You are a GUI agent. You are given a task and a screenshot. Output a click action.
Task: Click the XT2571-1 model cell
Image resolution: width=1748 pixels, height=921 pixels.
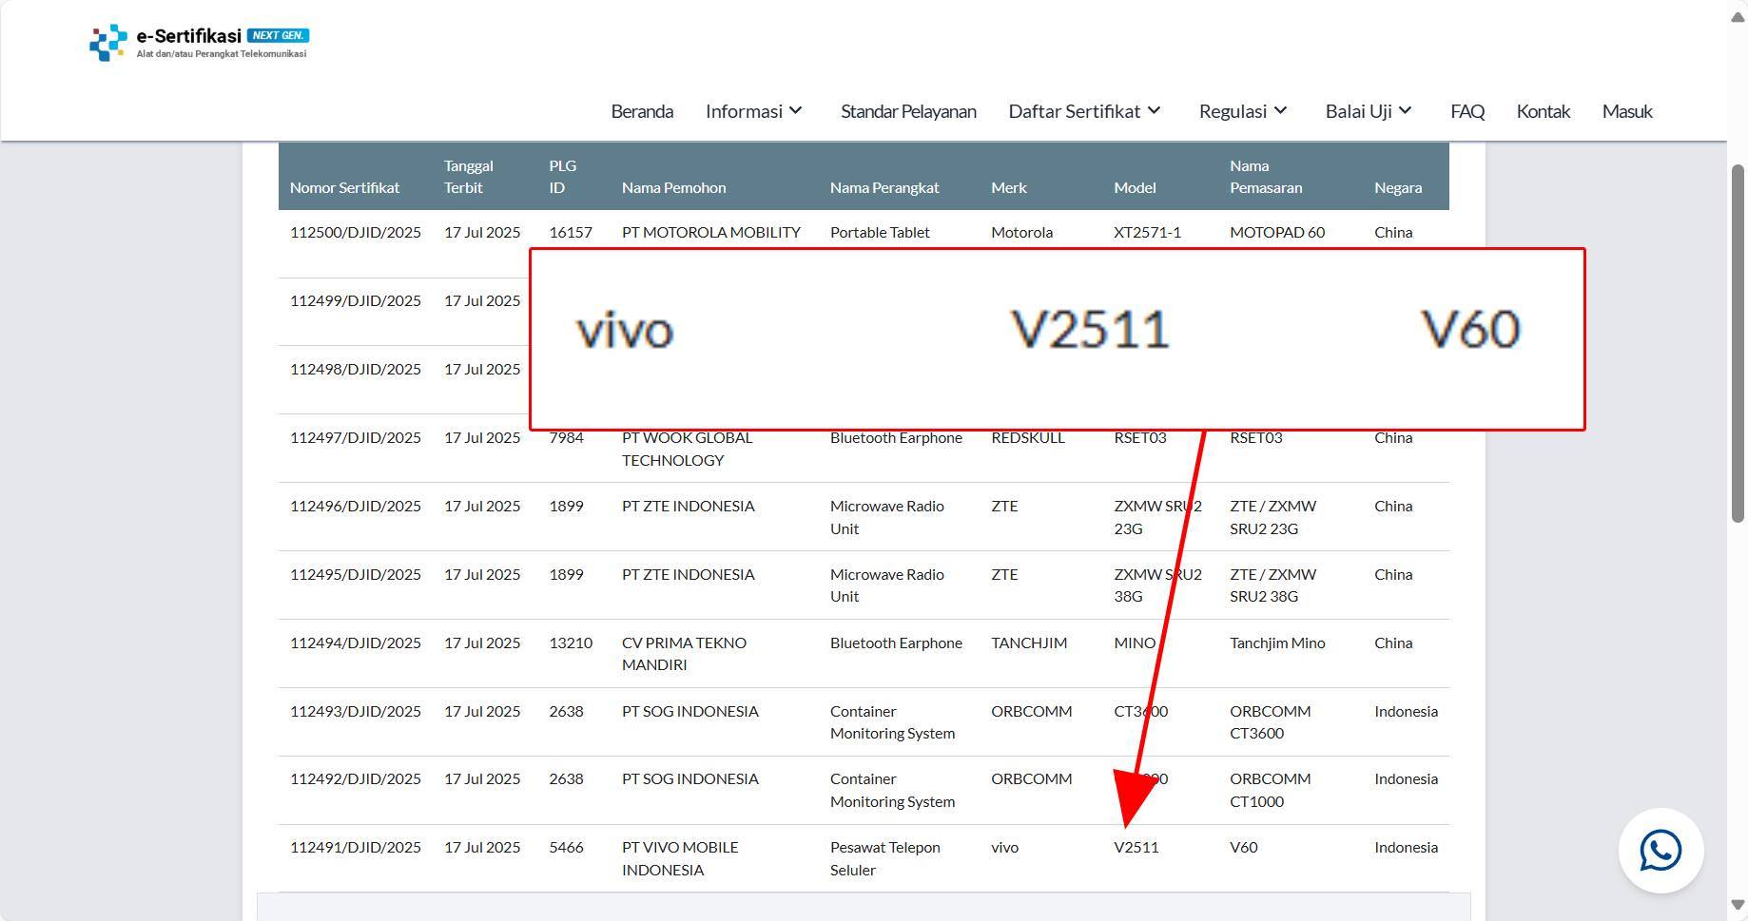click(1147, 232)
